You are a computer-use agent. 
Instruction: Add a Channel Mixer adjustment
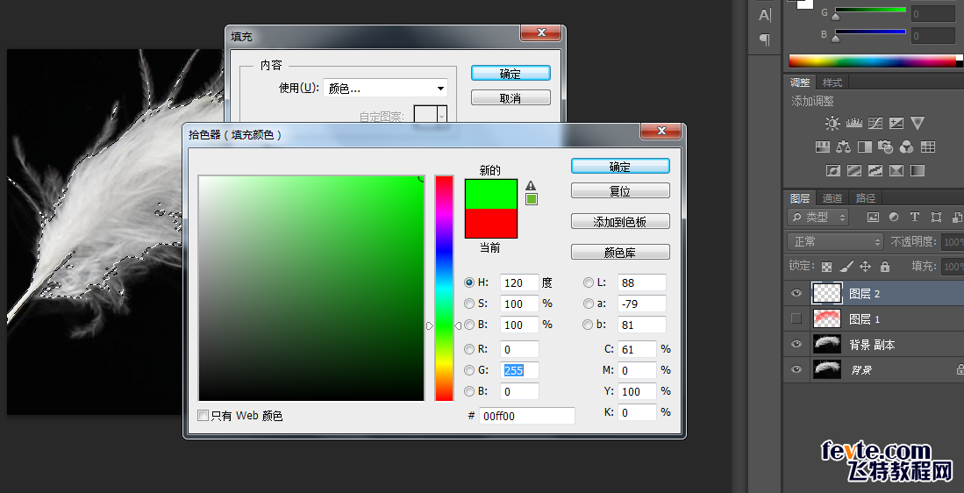[906, 146]
